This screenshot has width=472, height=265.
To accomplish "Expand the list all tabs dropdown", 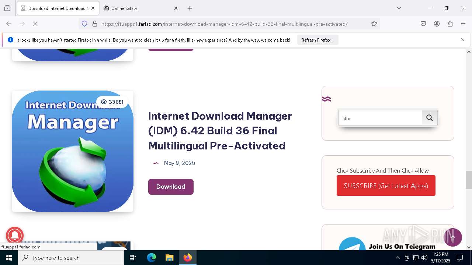I will [399, 8].
